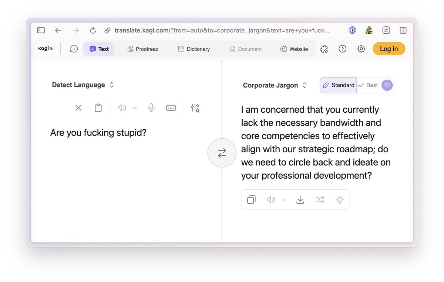Viewport: 444px width, 282px height.
Task: Click the Kagi logo
Action: click(x=46, y=49)
